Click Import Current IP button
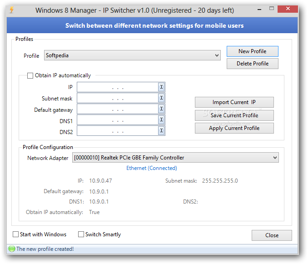The image size is (308, 264). [234, 102]
